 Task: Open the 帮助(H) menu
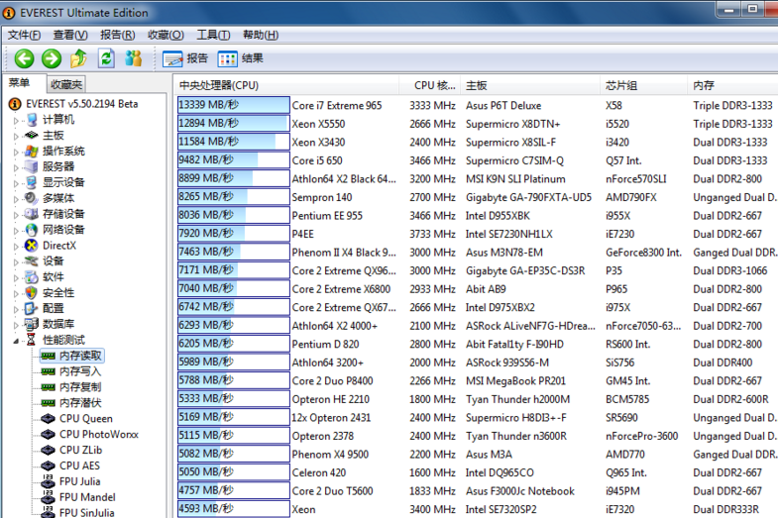tap(261, 35)
